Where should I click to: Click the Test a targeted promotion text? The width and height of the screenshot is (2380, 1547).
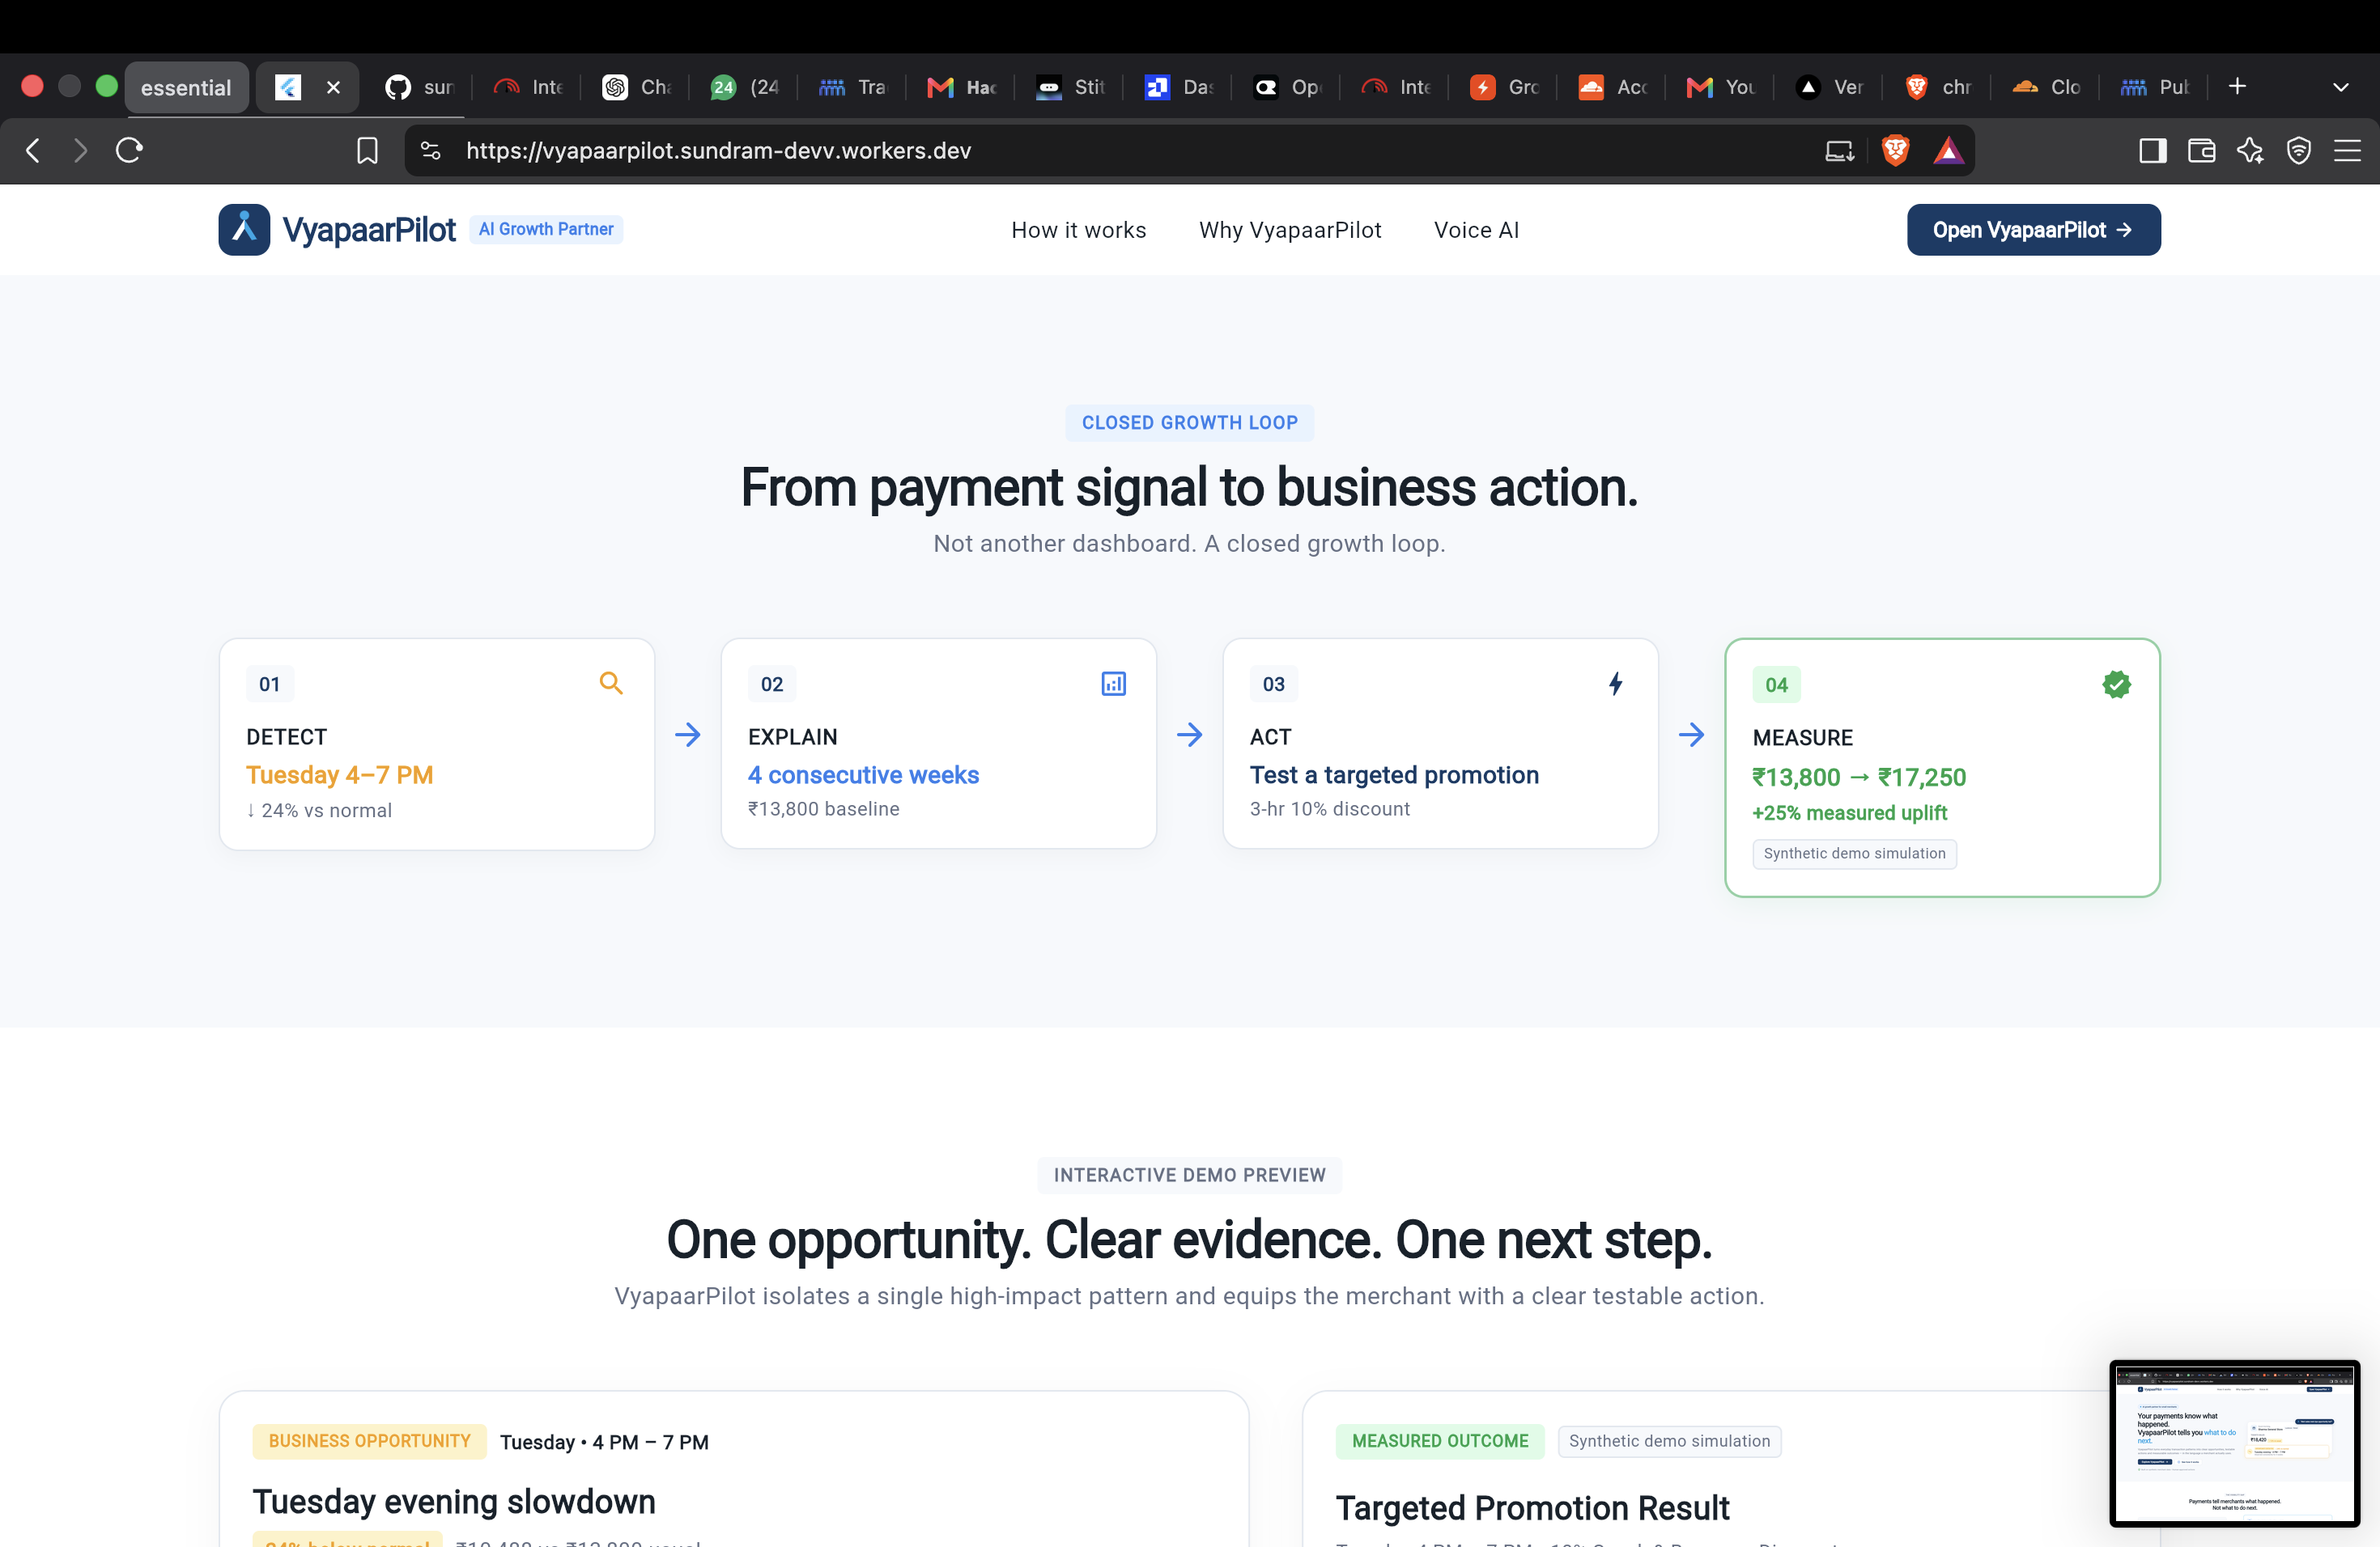tap(1394, 775)
